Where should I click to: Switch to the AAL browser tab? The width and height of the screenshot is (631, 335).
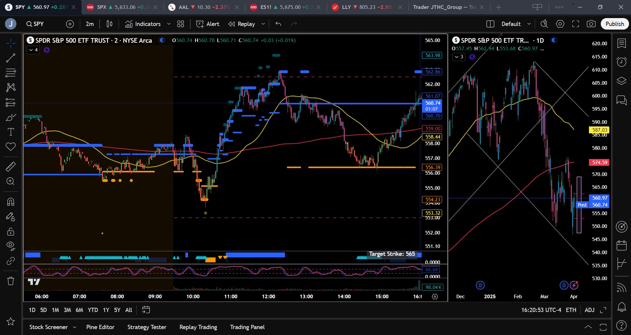coord(204,7)
